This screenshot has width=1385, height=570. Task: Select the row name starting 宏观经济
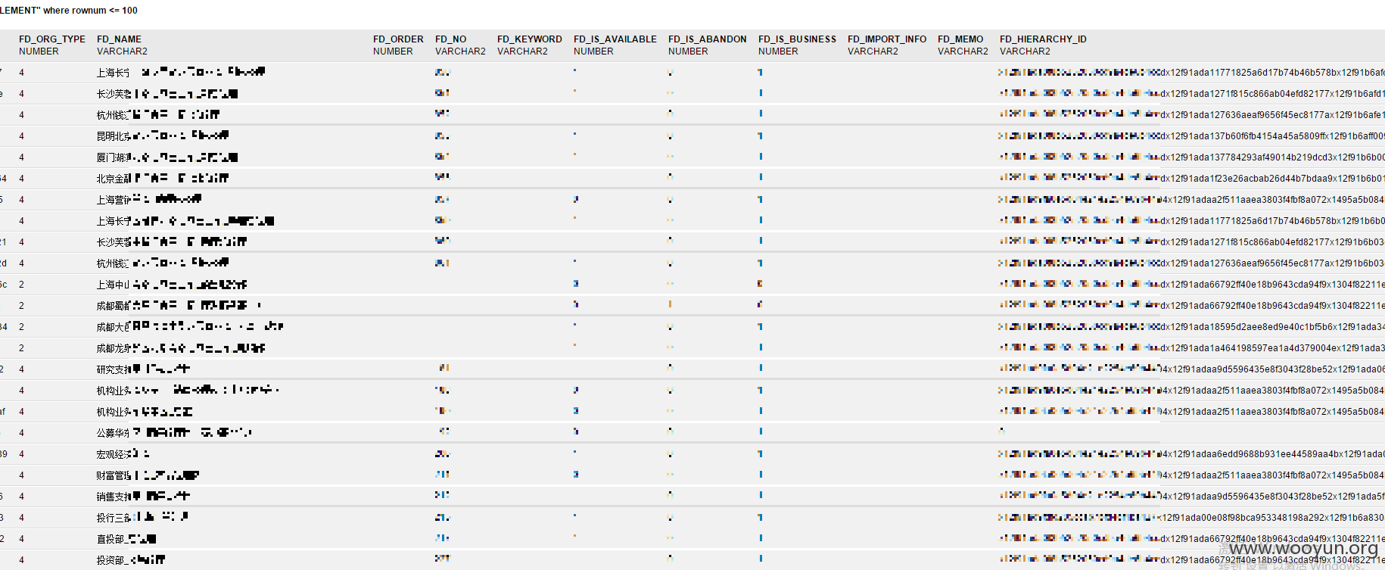pos(123,454)
